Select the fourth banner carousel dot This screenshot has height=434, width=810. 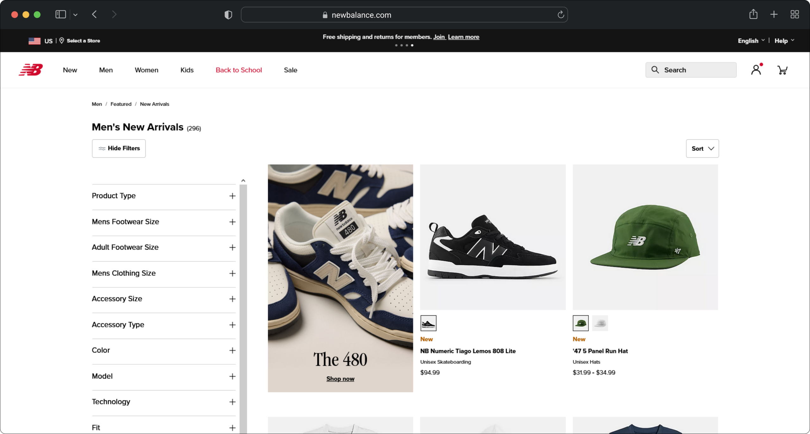point(412,45)
